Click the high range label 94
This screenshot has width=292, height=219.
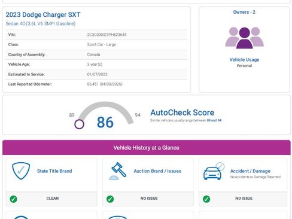pos(138,115)
